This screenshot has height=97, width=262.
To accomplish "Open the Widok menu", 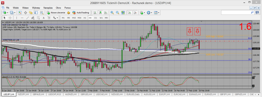I will tap(16, 8).
